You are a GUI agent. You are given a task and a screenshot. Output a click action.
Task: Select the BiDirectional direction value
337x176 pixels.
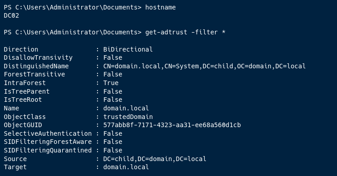128,49
